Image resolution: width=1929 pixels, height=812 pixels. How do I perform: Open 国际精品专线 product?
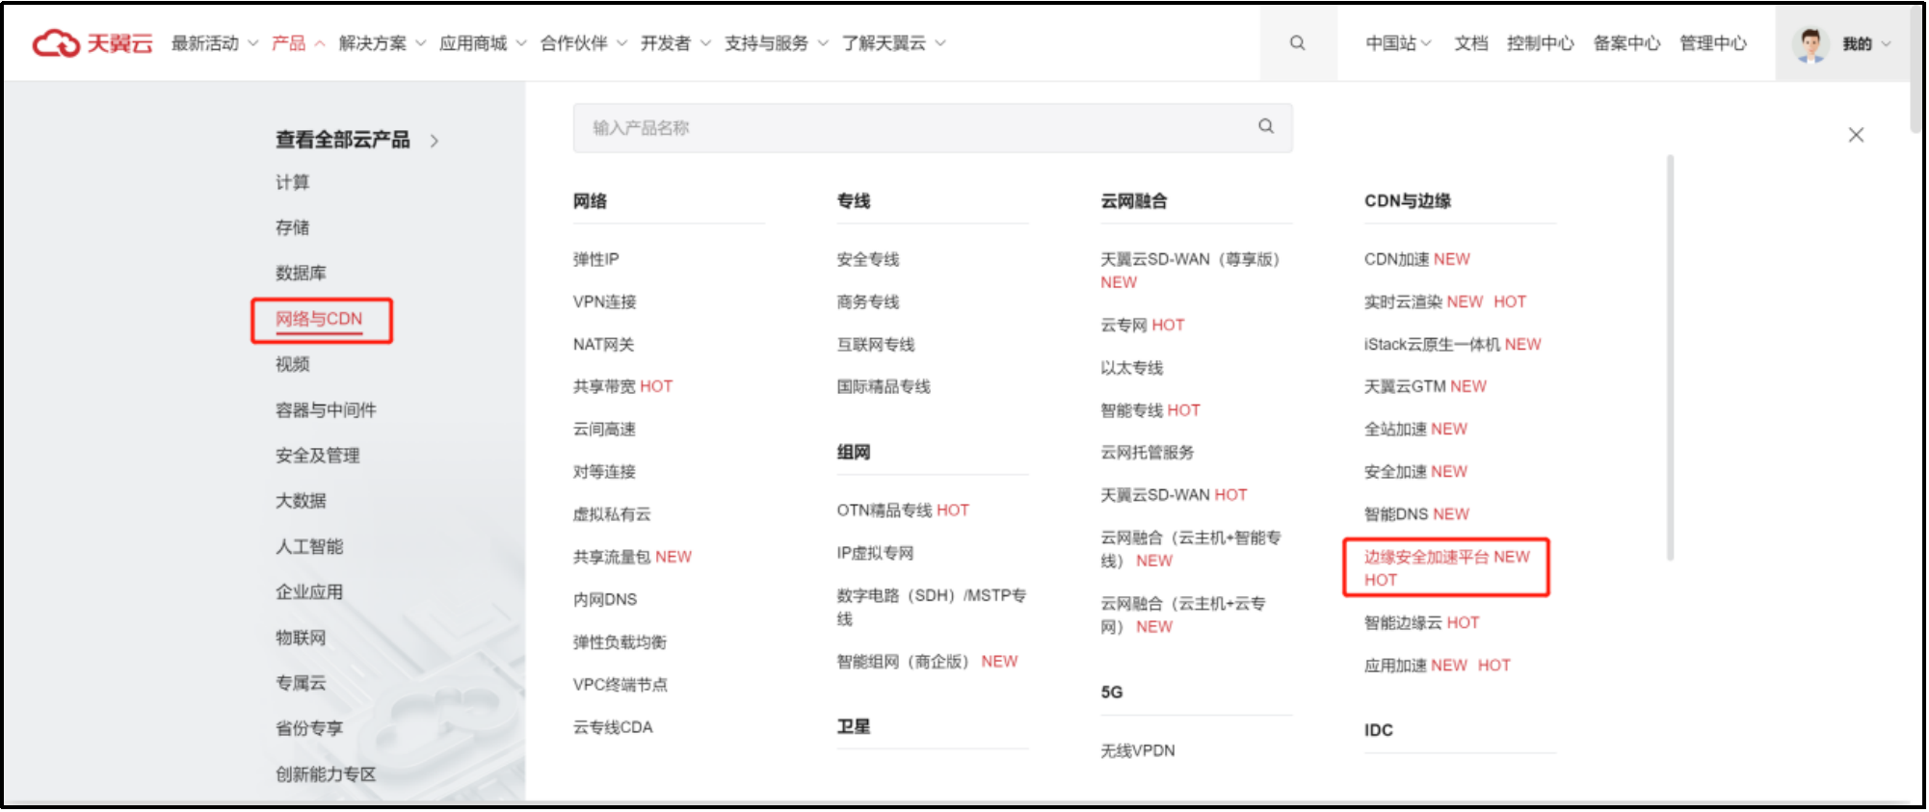pos(884,386)
